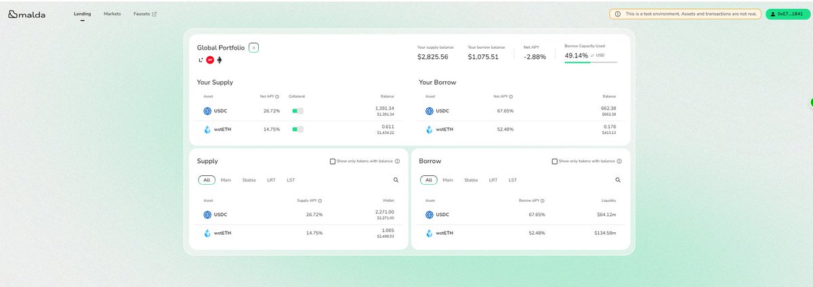Click the 49.14% borrow capacity value
The image size is (813, 287).
tap(576, 55)
